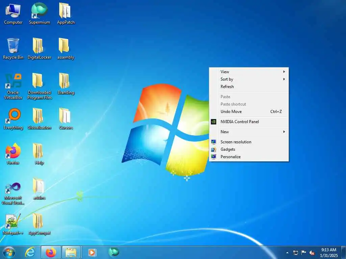Select the AppCompat folder icon
Screen dimensions: 346x259
(x=39, y=224)
